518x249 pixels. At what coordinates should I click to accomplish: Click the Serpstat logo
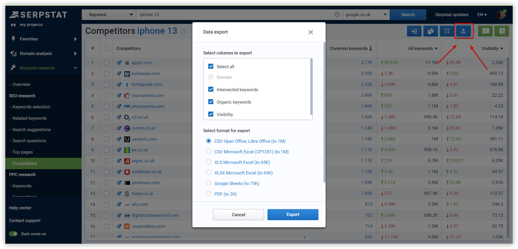38,15
